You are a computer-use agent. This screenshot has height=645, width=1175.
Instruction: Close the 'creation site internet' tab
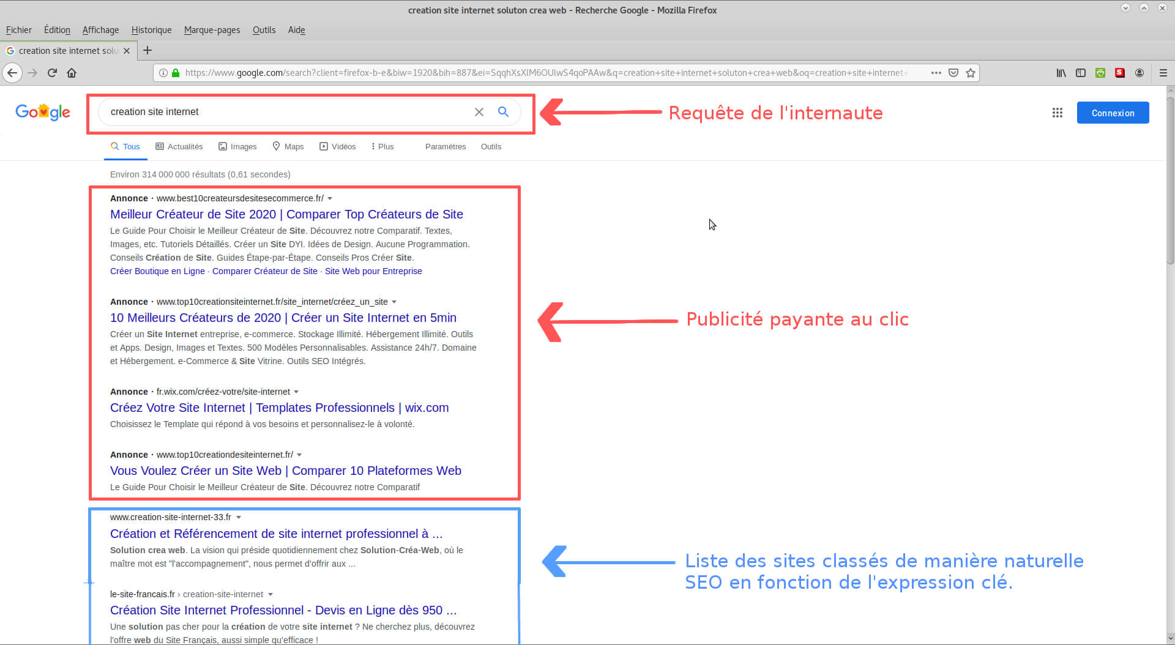127,51
